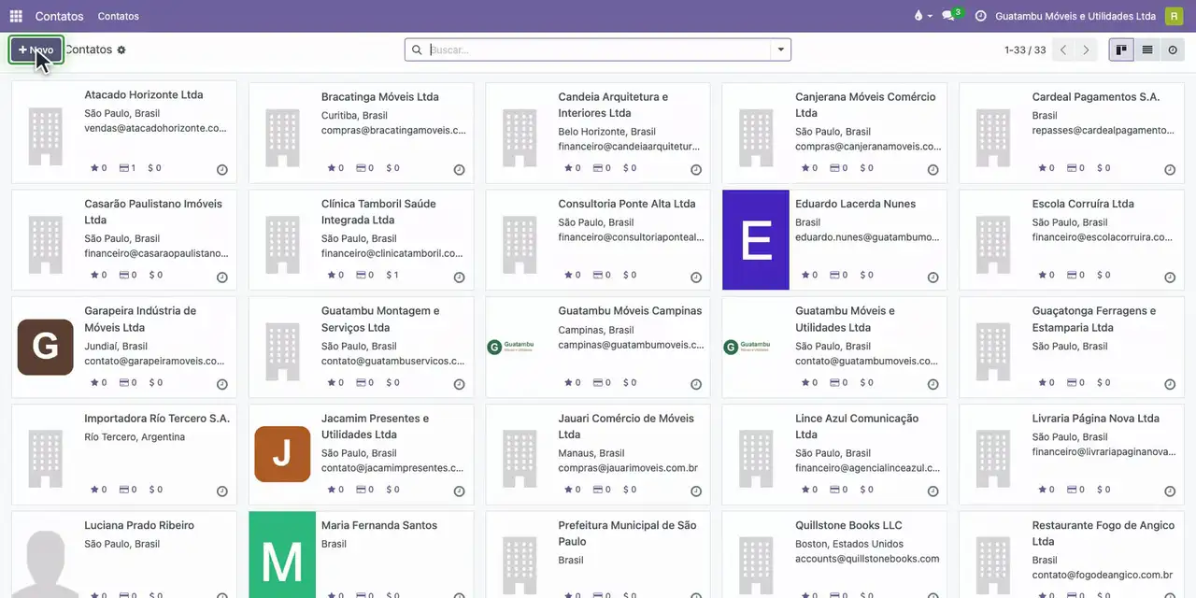This screenshot has height=598, width=1196.
Task: Click 'Boston, Estados Unidos' location text
Action: point(849,544)
